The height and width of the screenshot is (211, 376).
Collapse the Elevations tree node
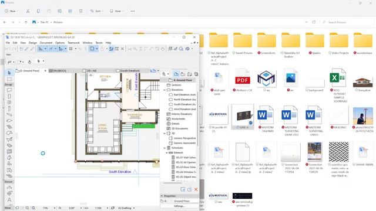164,90
